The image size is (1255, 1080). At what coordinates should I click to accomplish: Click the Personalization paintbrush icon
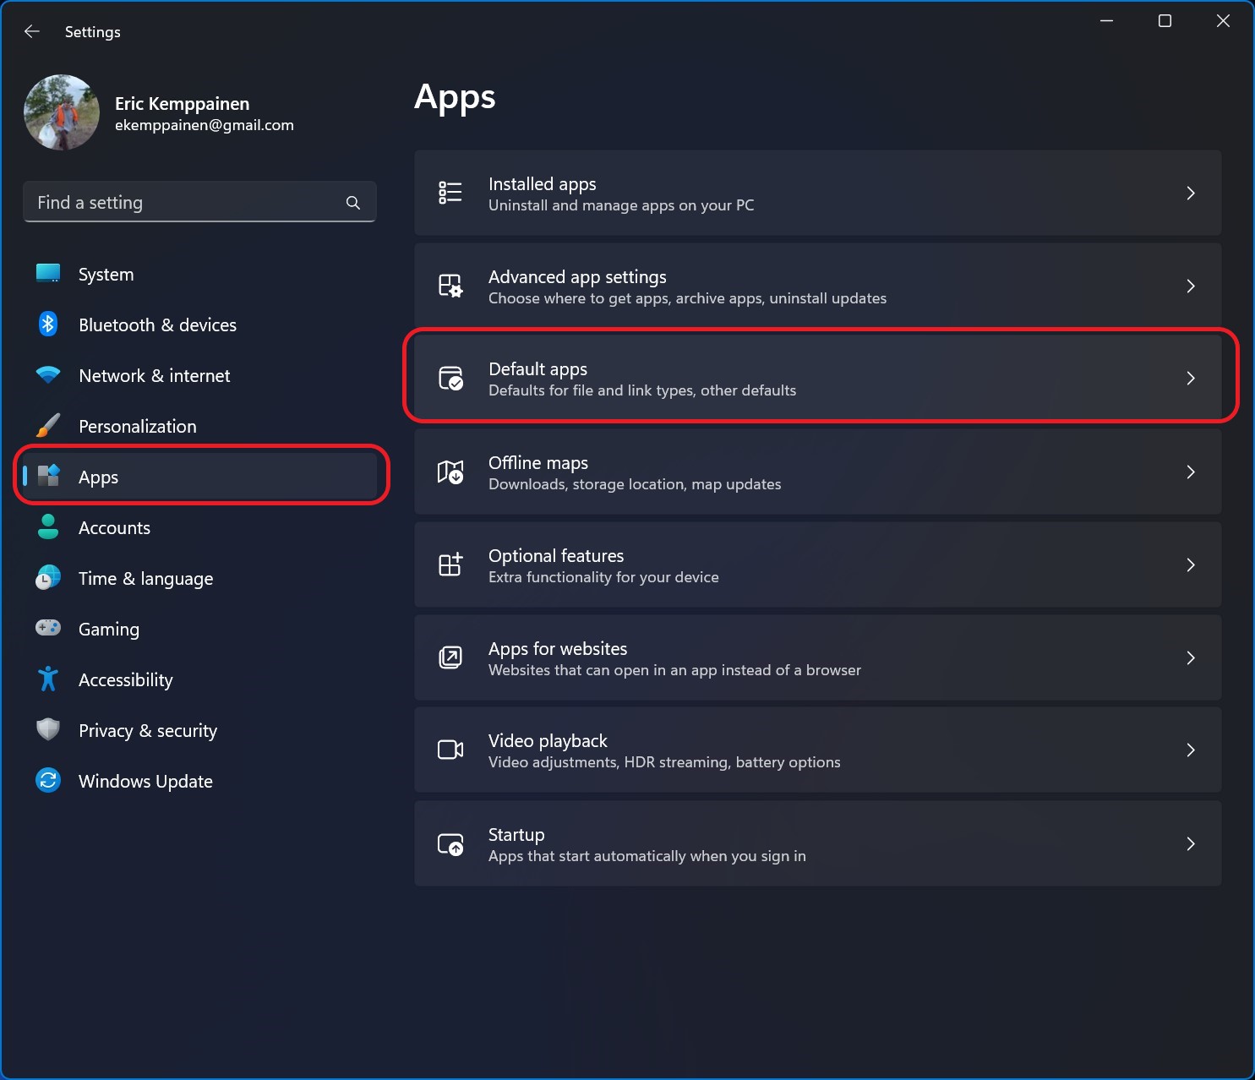48,425
